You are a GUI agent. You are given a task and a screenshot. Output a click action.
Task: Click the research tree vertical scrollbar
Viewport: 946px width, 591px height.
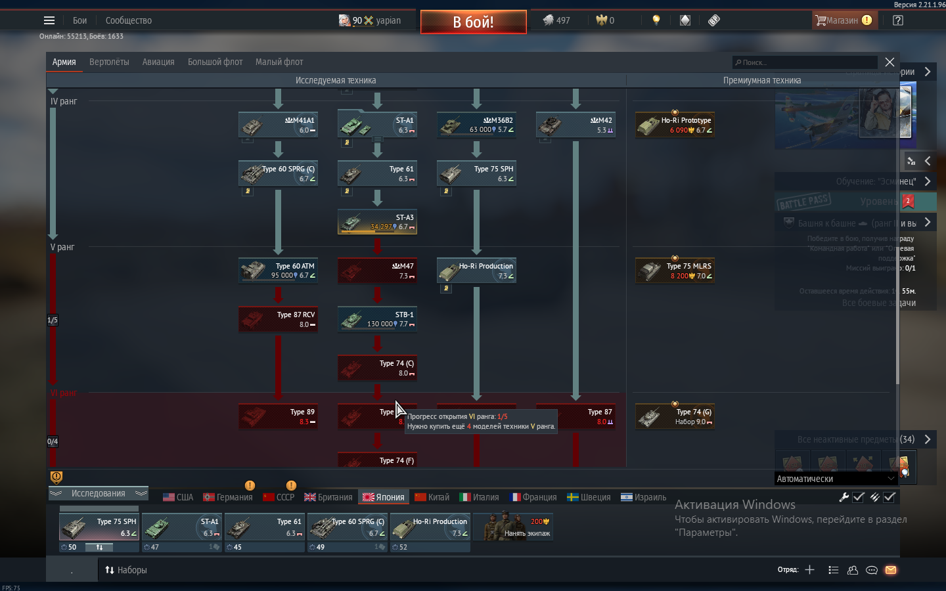(897, 236)
